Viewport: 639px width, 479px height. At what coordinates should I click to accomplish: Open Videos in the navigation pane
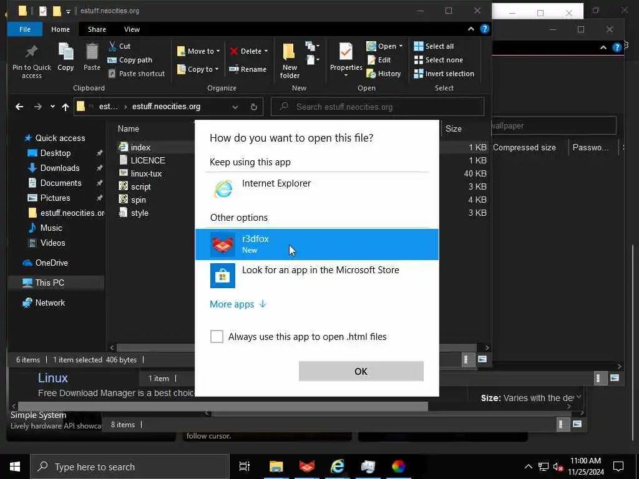click(x=52, y=243)
